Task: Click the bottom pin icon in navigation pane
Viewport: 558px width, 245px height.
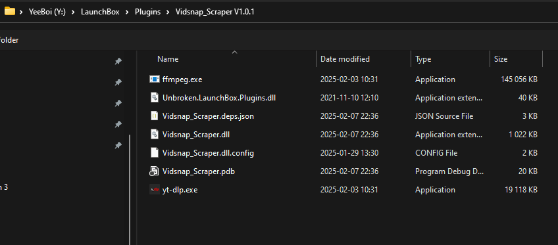Action: [x=118, y=145]
